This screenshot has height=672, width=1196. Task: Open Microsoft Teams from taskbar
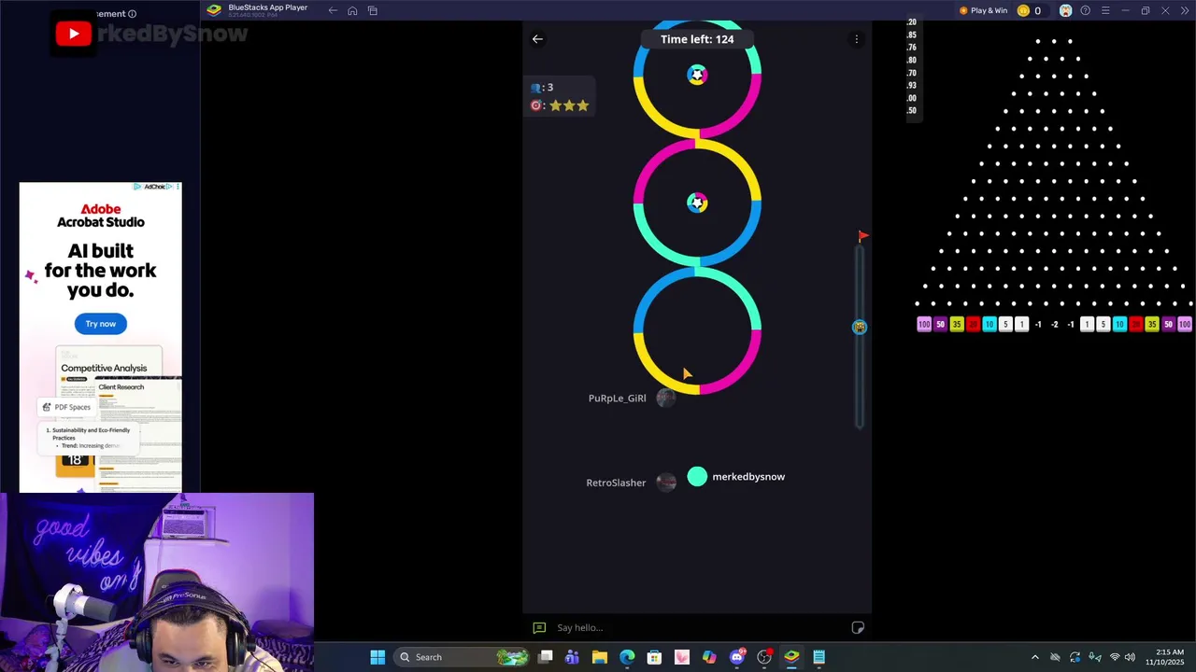(572, 657)
